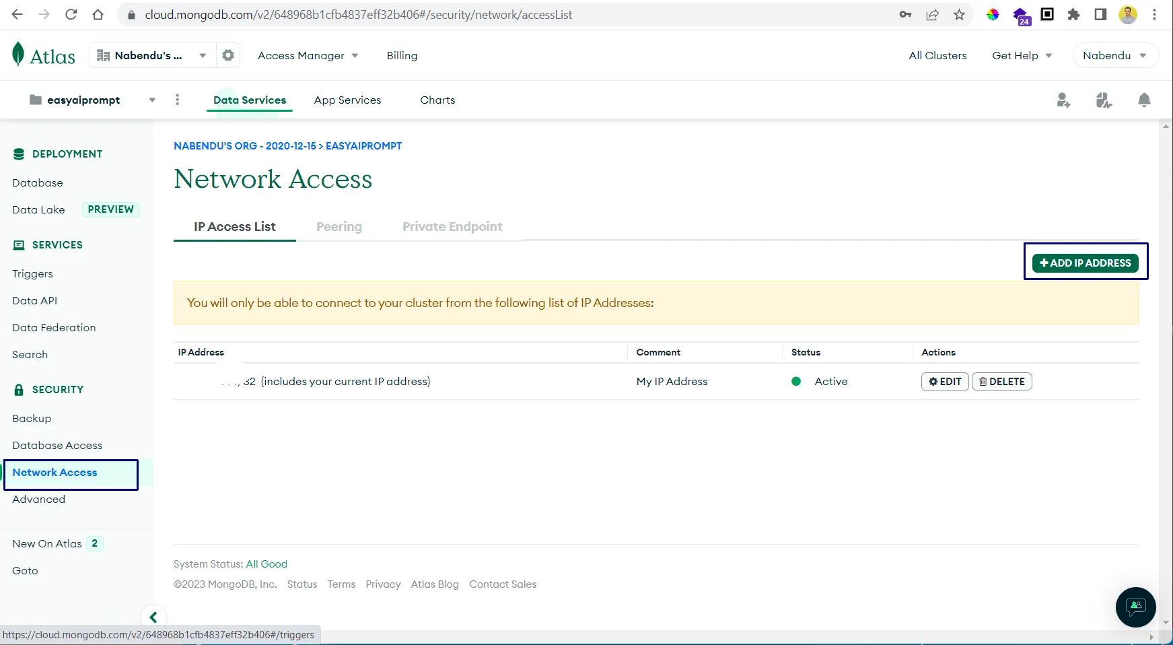Open Get Help dropdown
Image resolution: width=1173 pixels, height=645 pixels.
tap(1022, 55)
